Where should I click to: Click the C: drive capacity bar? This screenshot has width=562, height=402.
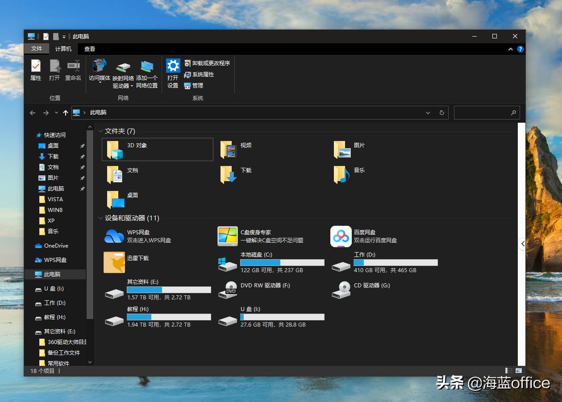click(x=282, y=262)
